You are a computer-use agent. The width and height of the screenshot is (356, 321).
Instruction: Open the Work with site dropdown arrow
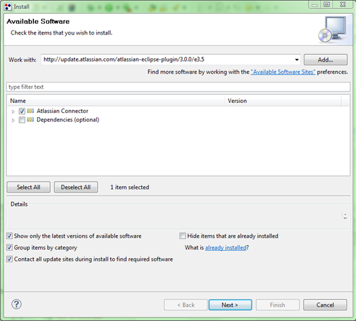click(296, 60)
